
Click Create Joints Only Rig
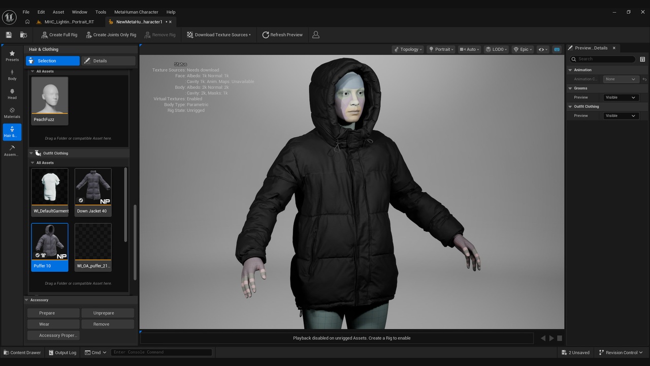click(x=111, y=35)
